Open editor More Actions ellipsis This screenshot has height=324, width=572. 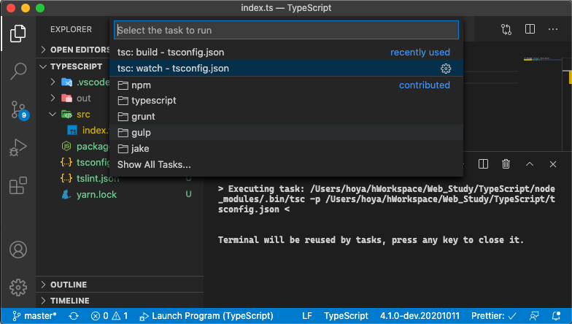coord(553,29)
